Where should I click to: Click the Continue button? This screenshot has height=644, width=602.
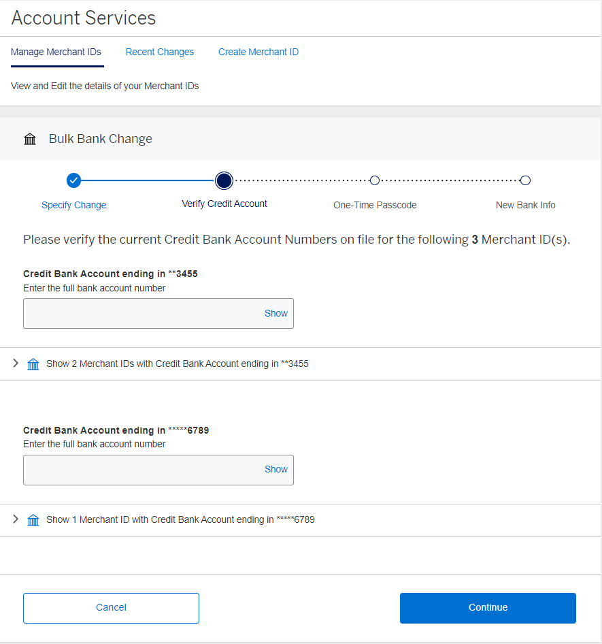[x=487, y=608]
